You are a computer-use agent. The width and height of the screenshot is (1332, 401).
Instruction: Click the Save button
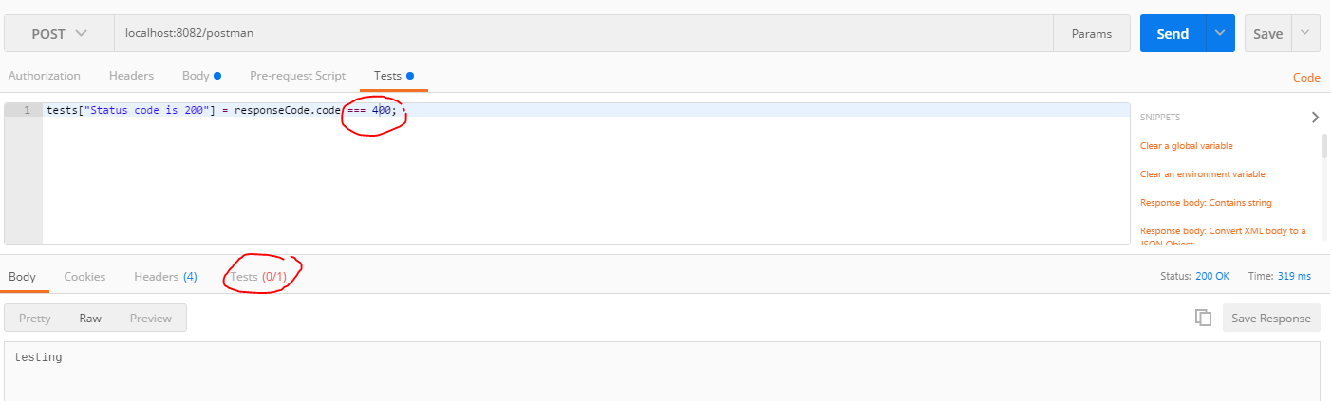[x=1267, y=33]
